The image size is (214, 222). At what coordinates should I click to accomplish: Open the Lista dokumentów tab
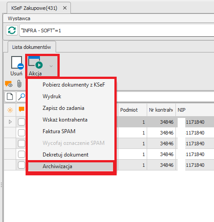[x=31, y=47]
